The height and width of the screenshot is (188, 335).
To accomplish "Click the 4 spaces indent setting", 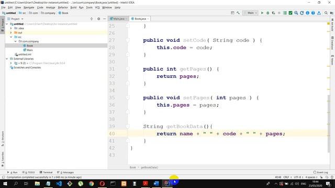I will click(311, 177).
